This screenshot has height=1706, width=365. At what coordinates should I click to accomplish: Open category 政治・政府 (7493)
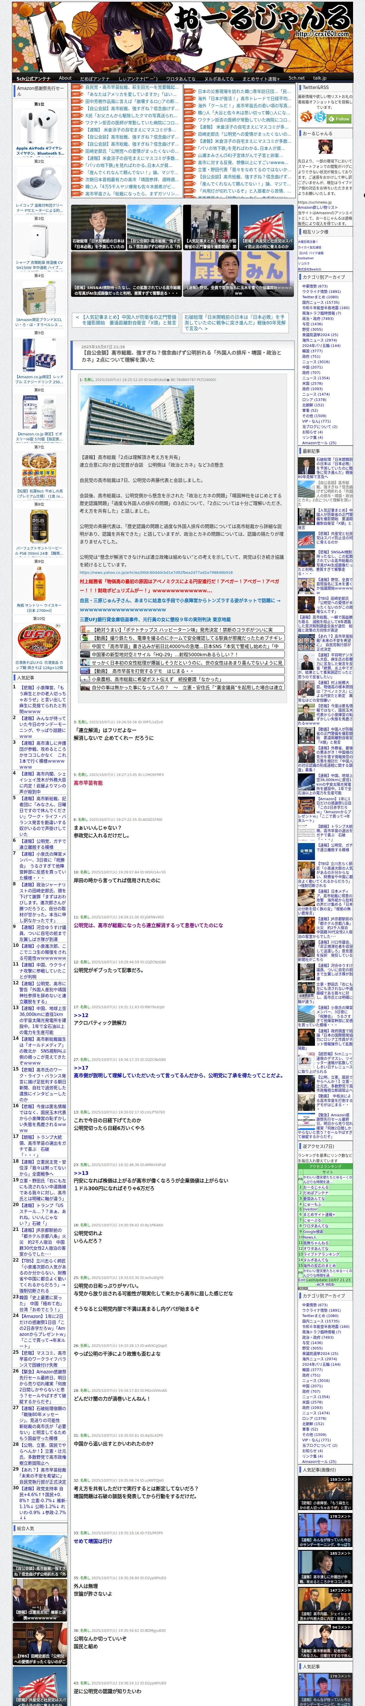[318, 318]
